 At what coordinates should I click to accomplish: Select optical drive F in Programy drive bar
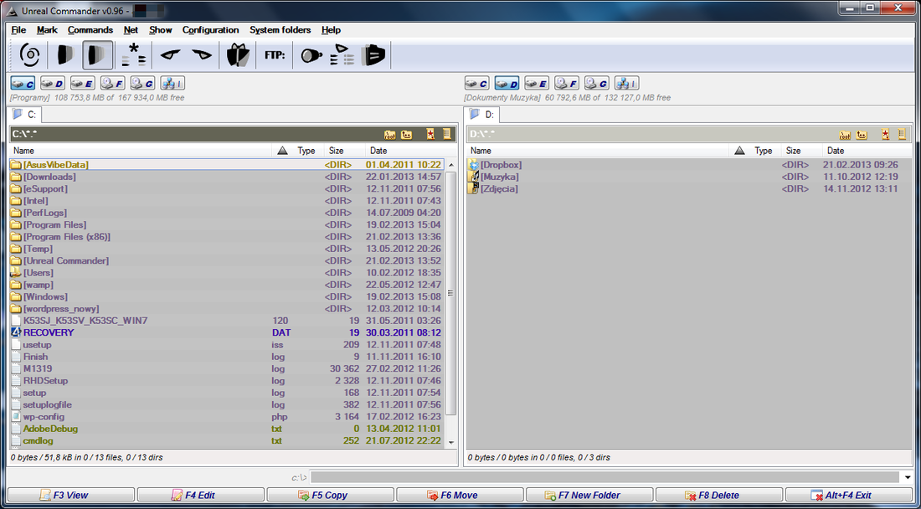(112, 84)
